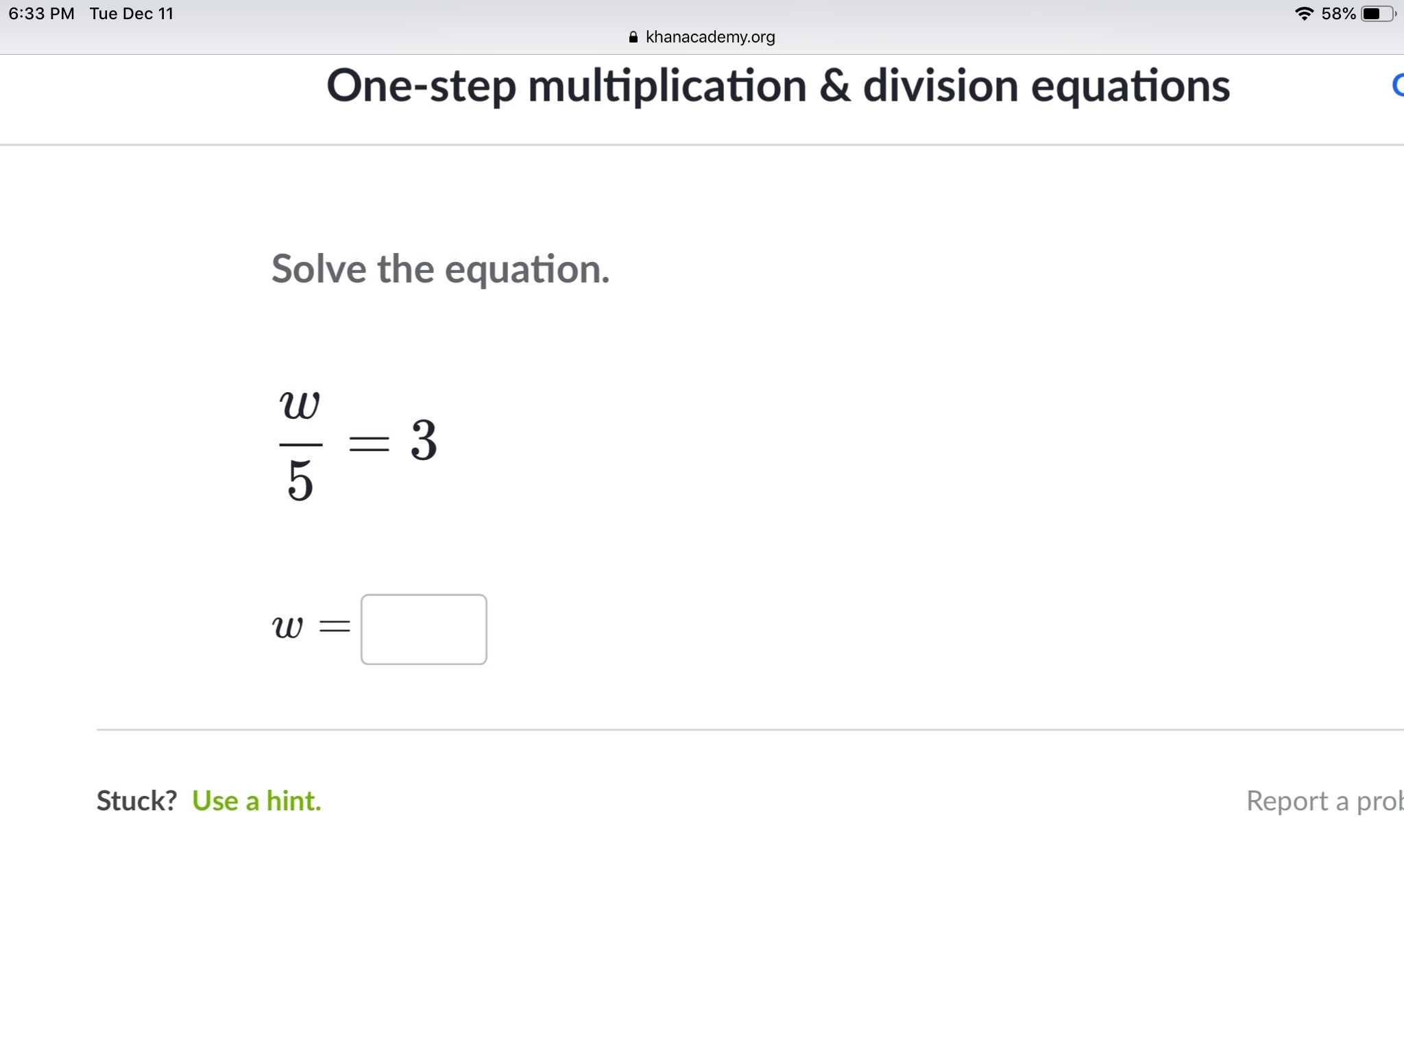The width and height of the screenshot is (1404, 1053).
Task: Click the number 3 in the equation
Action: [424, 440]
